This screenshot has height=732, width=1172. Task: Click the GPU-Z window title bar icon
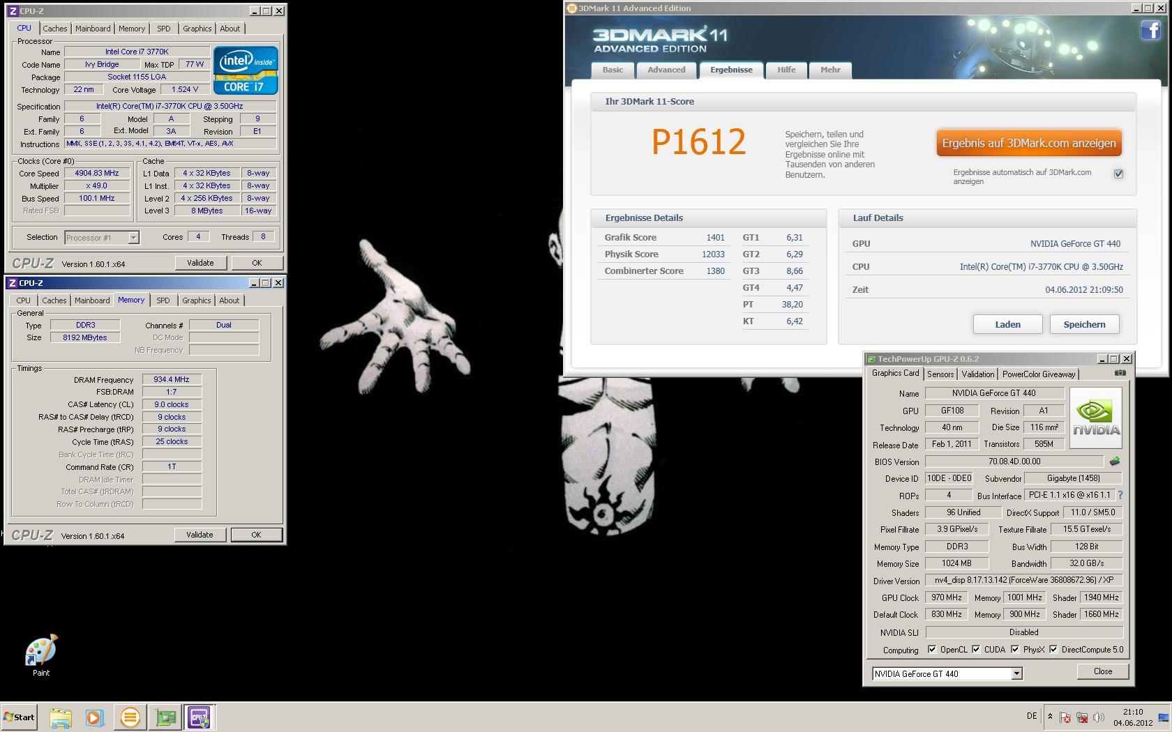(871, 359)
